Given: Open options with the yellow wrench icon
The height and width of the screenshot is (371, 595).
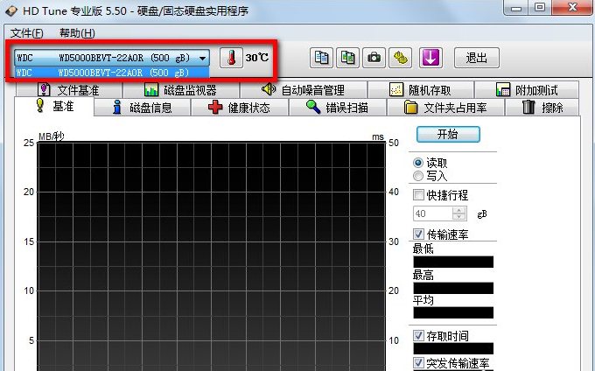Looking at the screenshot, I should coord(401,58).
